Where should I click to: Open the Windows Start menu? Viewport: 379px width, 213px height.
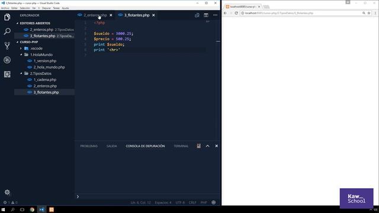pyautogui.click(x=3, y=209)
